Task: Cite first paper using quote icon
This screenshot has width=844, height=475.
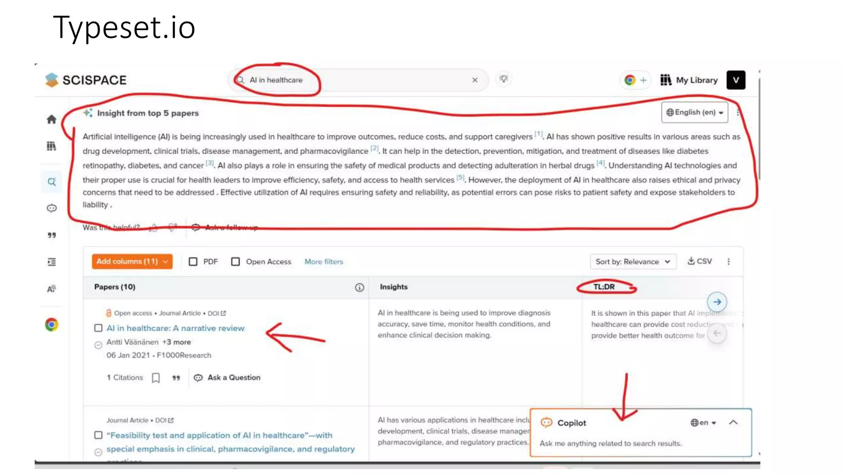Action: [x=176, y=378]
